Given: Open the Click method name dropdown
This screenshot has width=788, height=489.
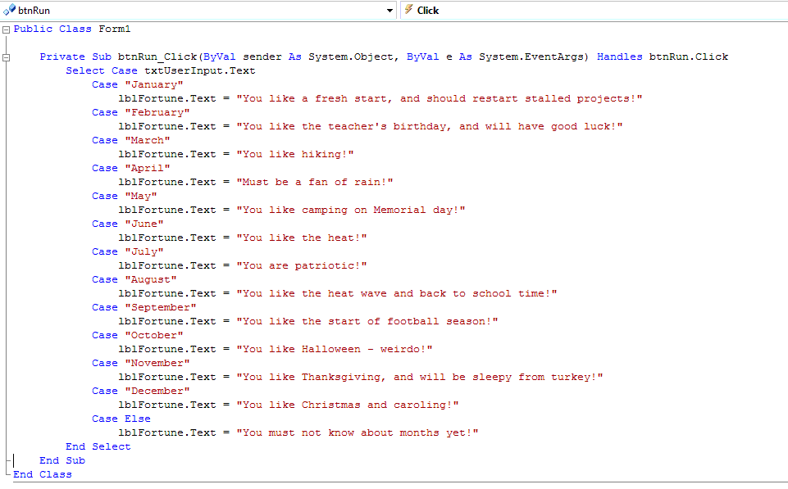Looking at the screenshot, I should pyautogui.click(x=594, y=11).
